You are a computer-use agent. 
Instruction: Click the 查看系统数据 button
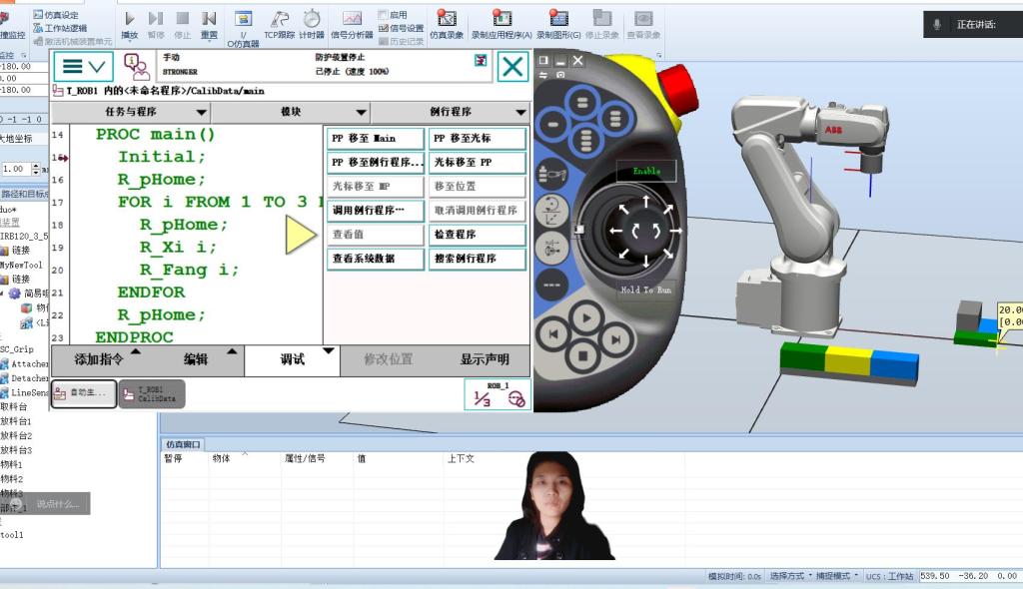[376, 259]
